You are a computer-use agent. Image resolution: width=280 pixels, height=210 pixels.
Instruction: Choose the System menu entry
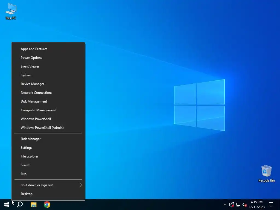tap(48, 75)
